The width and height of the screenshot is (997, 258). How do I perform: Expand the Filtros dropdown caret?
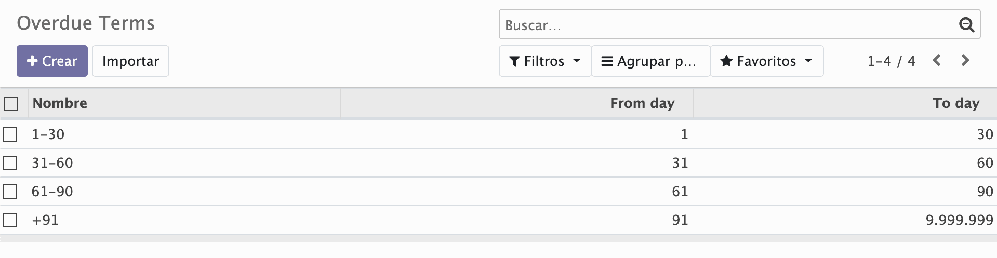tap(576, 61)
